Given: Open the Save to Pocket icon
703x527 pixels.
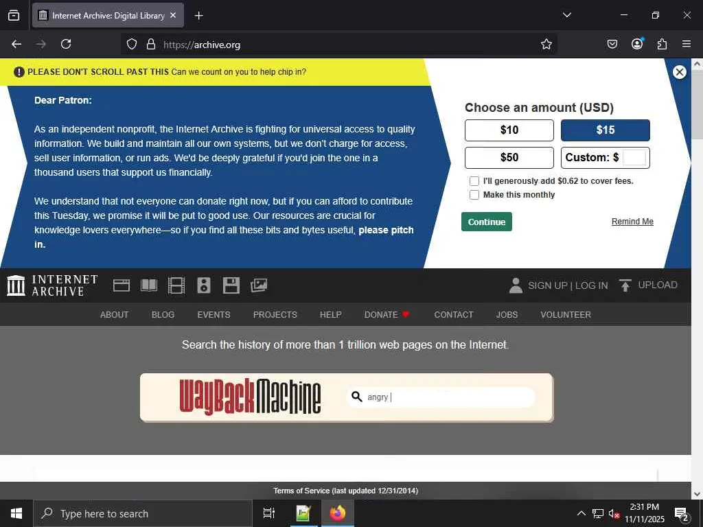Looking at the screenshot, I should [612, 44].
